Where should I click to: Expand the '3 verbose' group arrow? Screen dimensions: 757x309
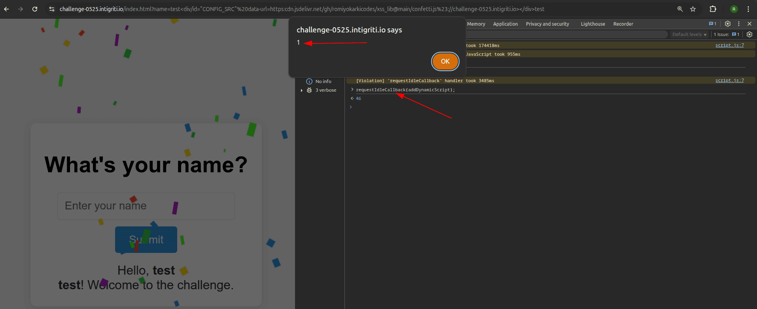[x=302, y=90]
